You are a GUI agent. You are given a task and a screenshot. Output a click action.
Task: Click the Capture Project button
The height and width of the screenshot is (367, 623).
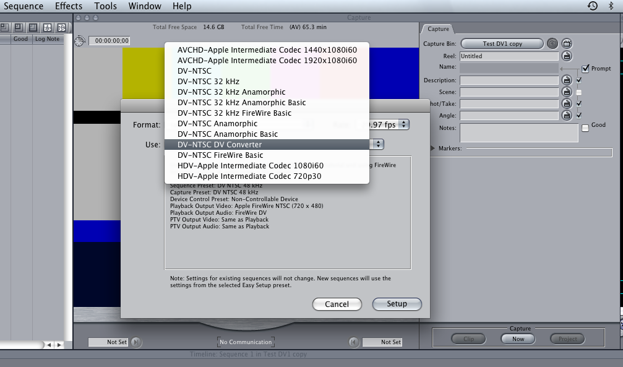click(x=567, y=339)
